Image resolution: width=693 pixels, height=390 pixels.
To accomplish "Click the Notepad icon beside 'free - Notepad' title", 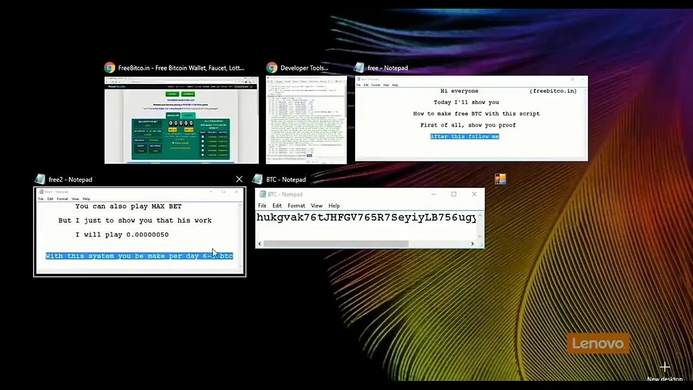I will tap(359, 68).
